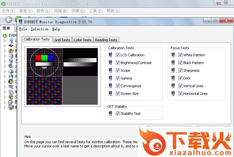Image resolution: width=234 pixels, height=157 pixels.
Task: Disable the Scope test checkbox
Action: click(x=118, y=70)
